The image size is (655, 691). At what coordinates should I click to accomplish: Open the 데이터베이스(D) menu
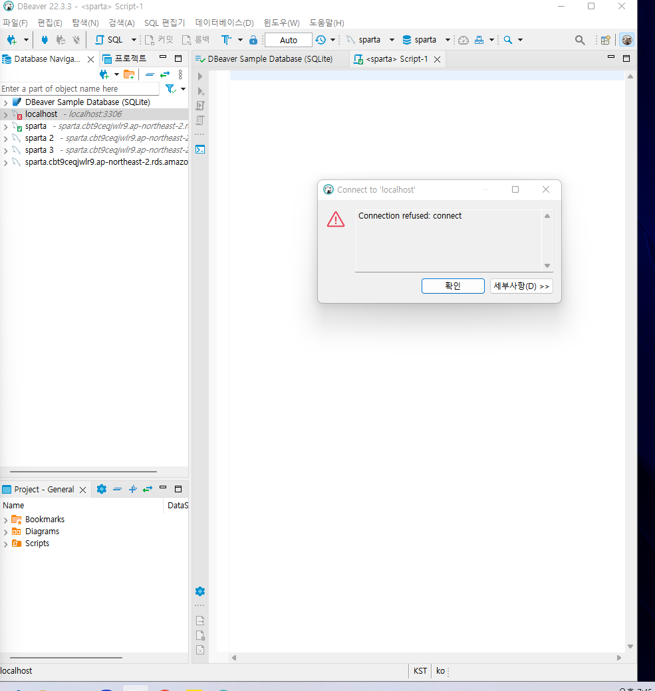pyautogui.click(x=225, y=23)
